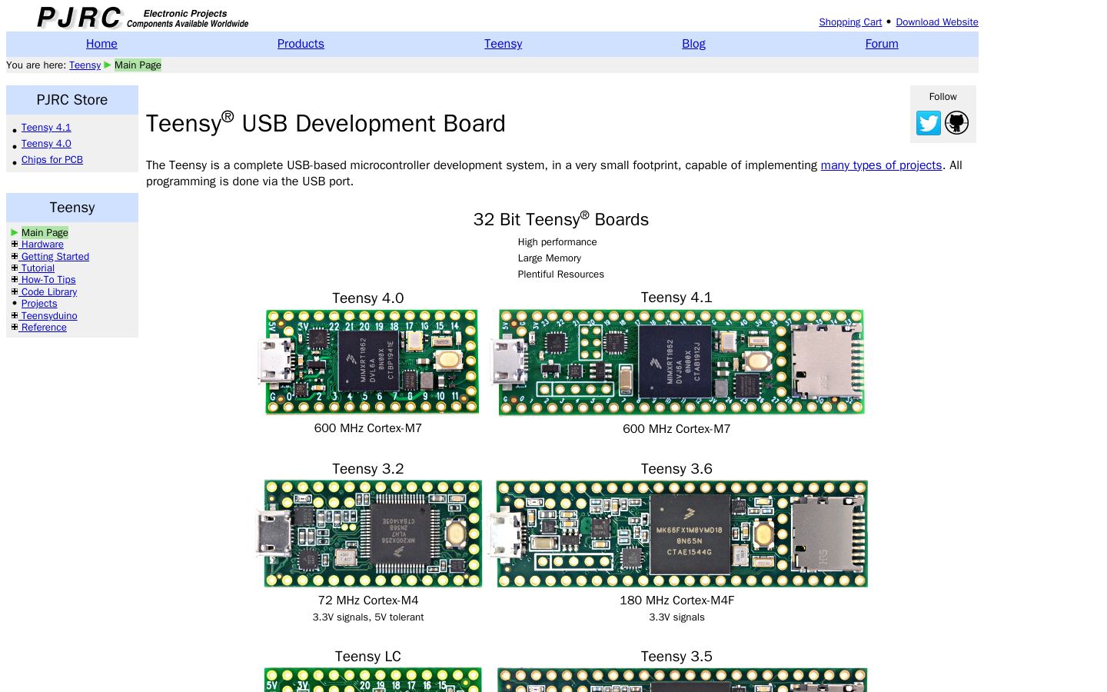Click the 3.3V signals, 5V tolerant note
Screen dimensions: 1107x692
coord(368,617)
